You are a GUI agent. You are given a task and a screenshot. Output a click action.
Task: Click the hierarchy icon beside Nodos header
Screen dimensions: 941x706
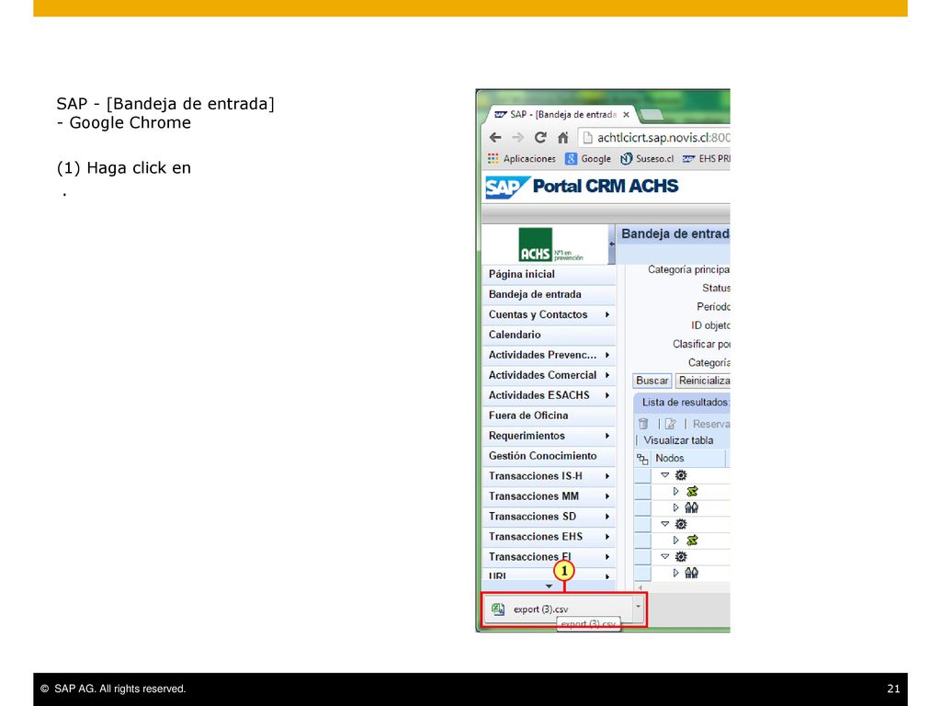642,459
